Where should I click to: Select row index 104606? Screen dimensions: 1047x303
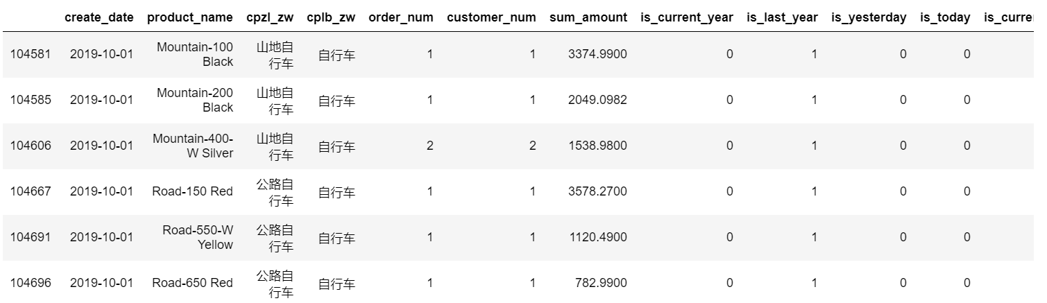(x=31, y=146)
